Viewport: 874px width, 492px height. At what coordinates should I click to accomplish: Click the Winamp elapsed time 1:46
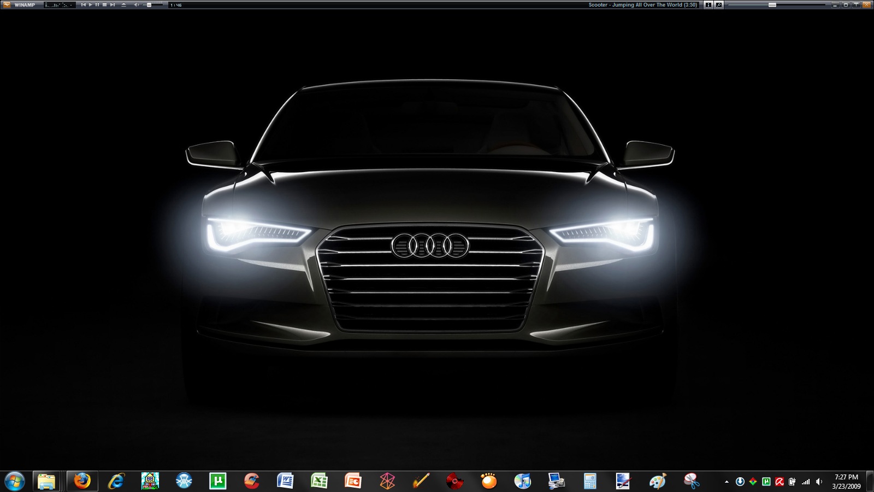(x=176, y=5)
